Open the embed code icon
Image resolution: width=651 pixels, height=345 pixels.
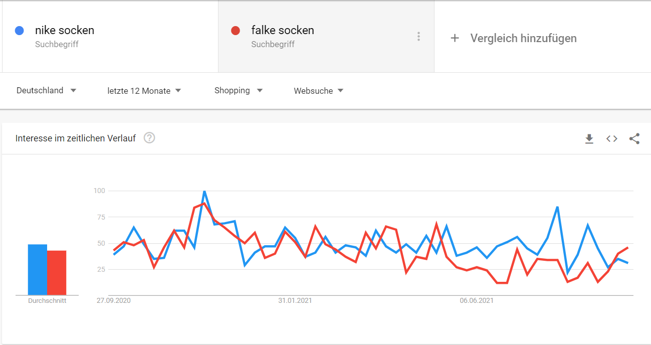pos(612,139)
